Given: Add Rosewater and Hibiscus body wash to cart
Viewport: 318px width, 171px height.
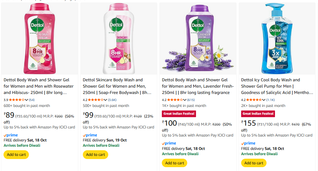Looking at the screenshot, I should coord(16,154).
